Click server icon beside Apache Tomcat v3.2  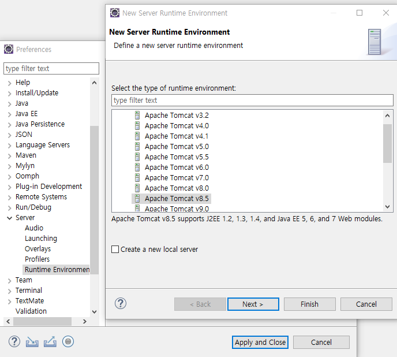click(137, 116)
